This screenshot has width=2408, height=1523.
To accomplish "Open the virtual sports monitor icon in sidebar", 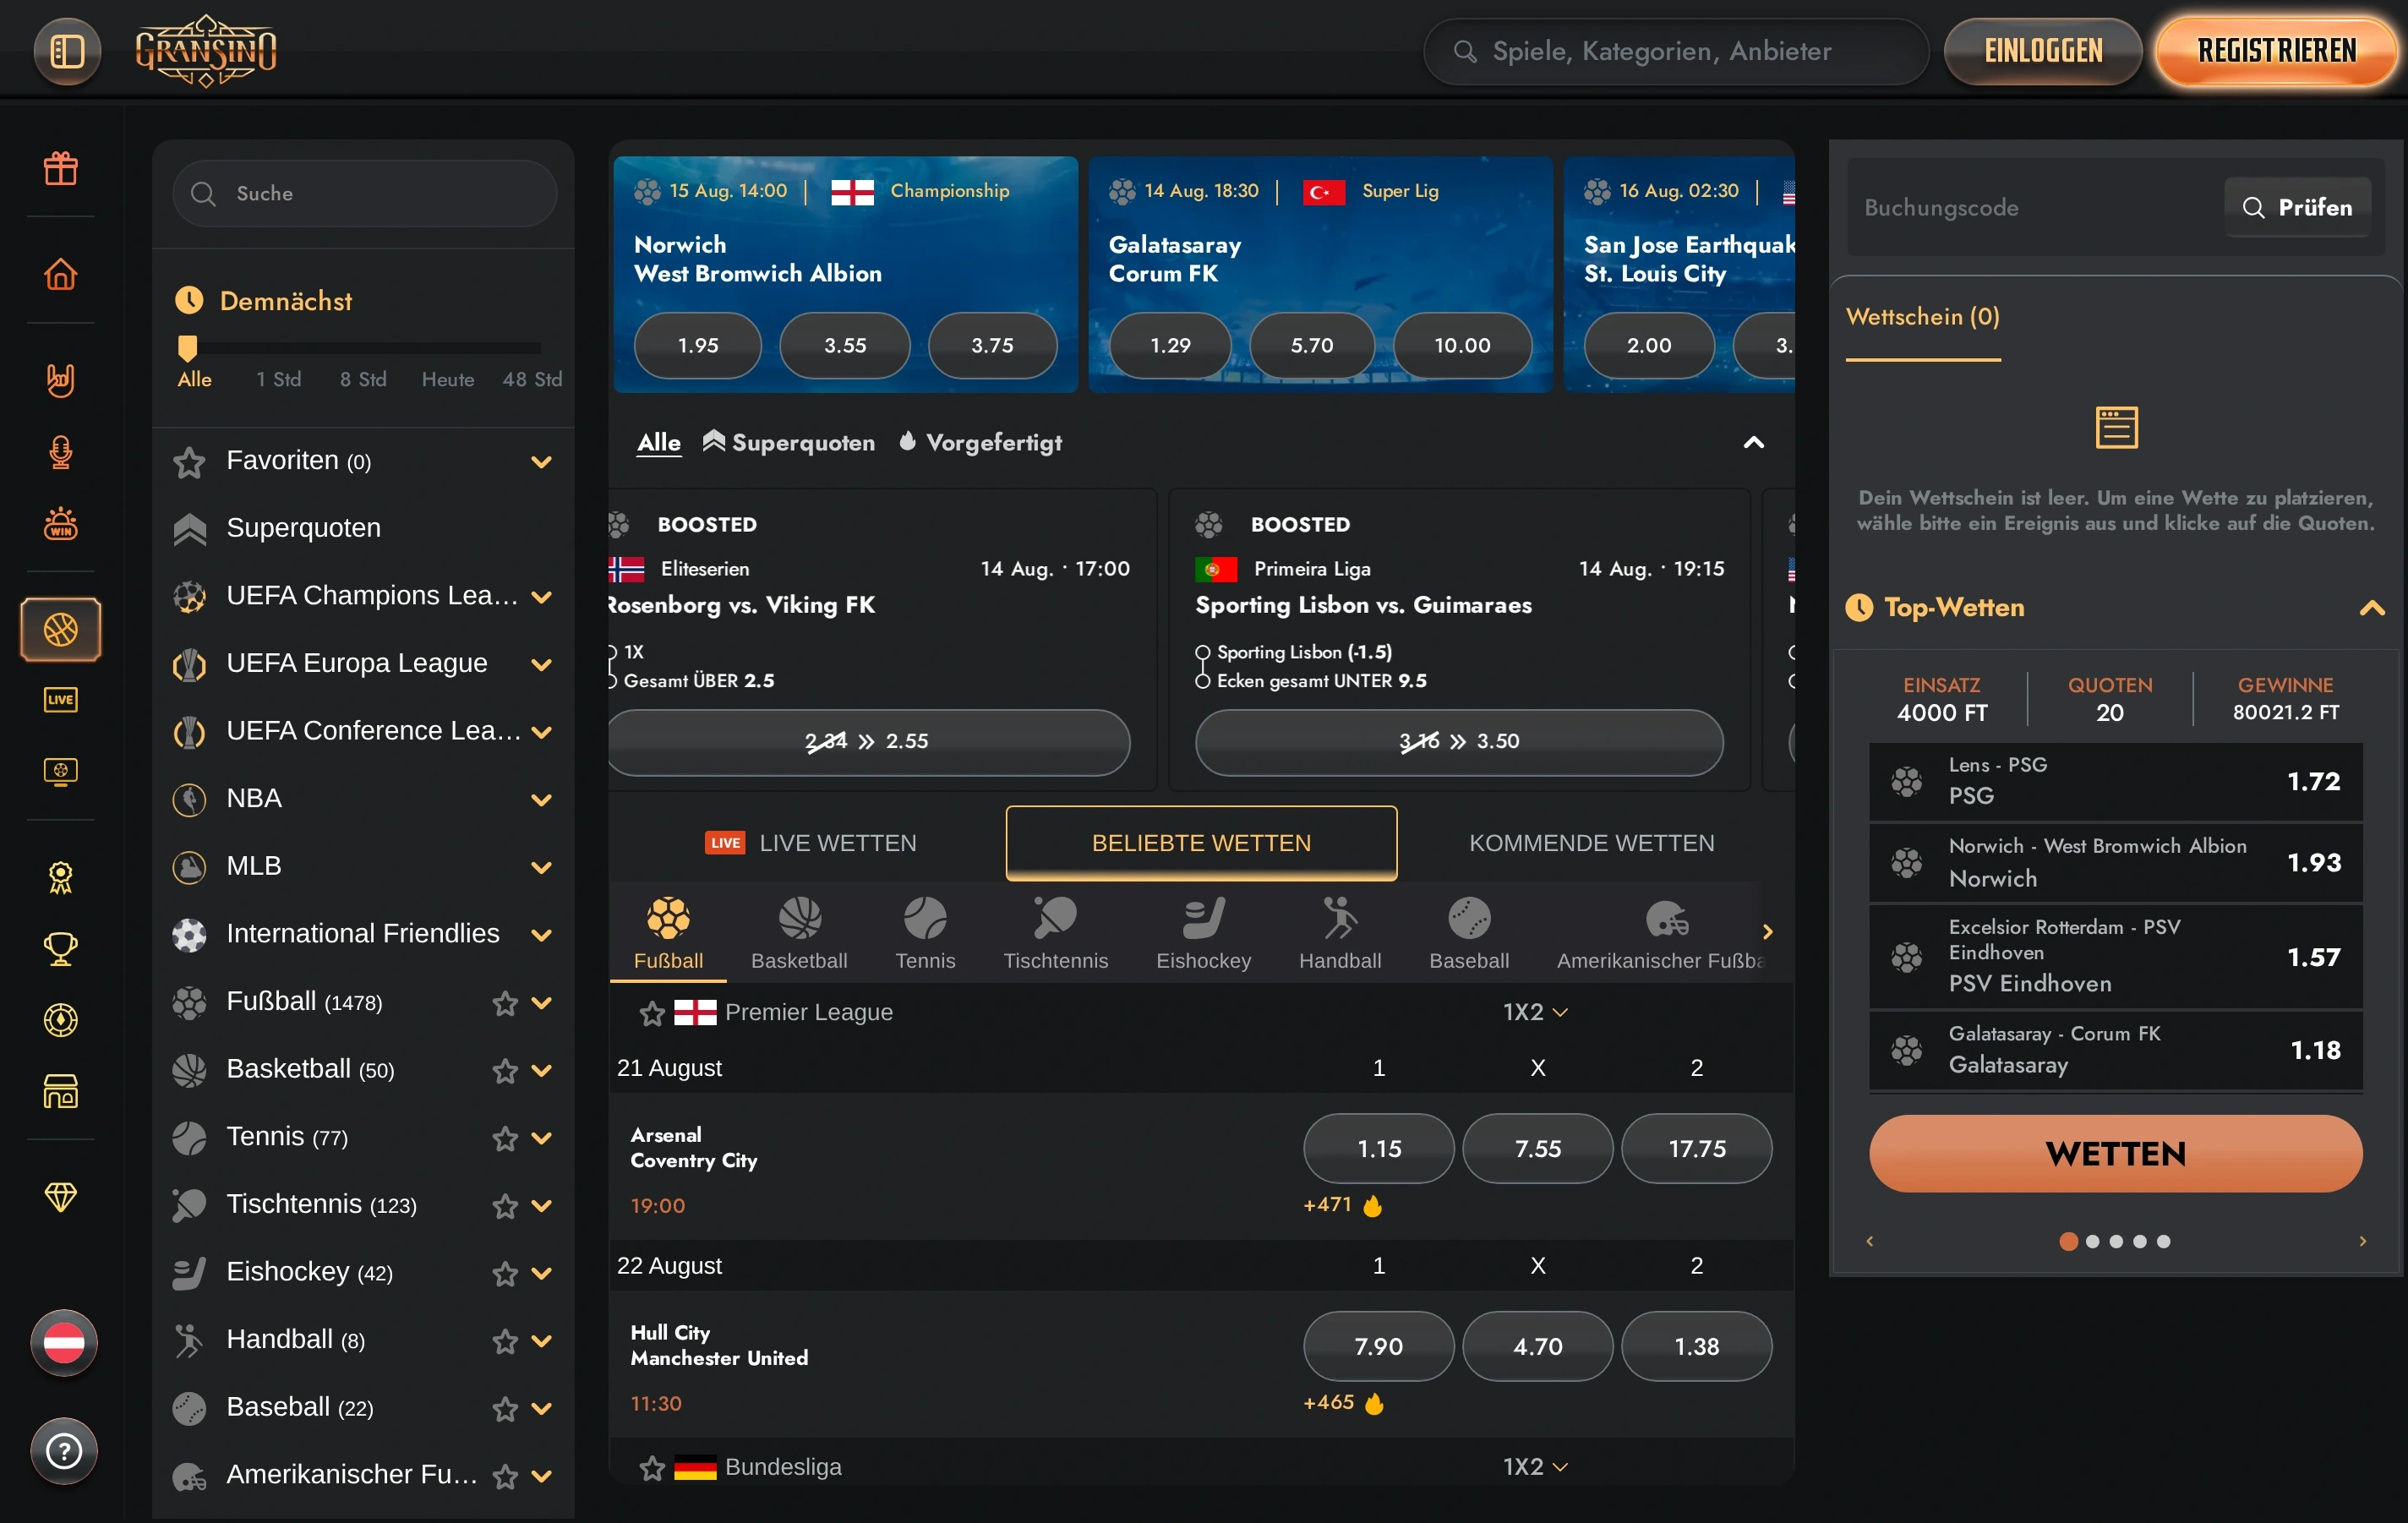I will [x=61, y=771].
